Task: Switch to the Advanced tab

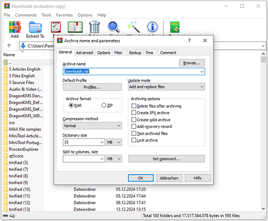Action: pos(85,53)
